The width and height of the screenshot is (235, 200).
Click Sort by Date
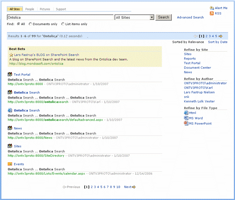pos(217,42)
